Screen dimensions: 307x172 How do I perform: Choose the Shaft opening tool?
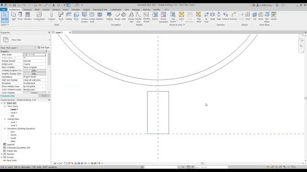213,16
